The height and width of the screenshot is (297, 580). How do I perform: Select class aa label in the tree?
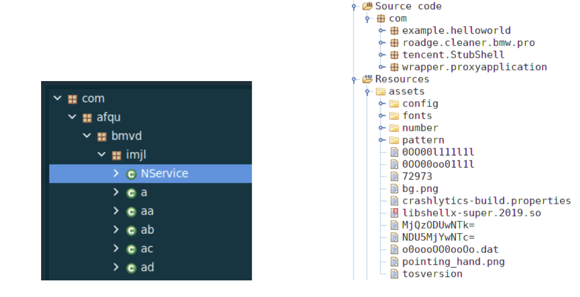147,212
